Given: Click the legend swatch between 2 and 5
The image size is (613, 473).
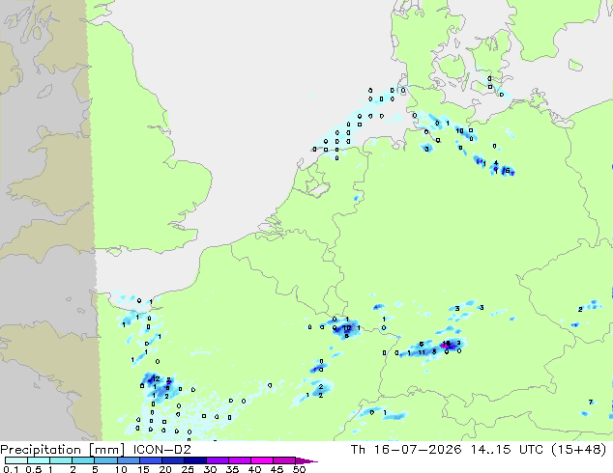Looking at the screenshot, I should (83, 460).
